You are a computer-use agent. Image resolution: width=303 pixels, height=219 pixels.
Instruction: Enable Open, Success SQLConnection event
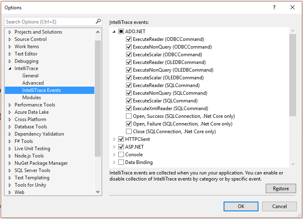click(129, 116)
